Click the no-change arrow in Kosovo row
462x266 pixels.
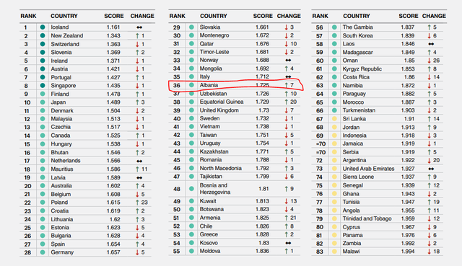click(288, 243)
